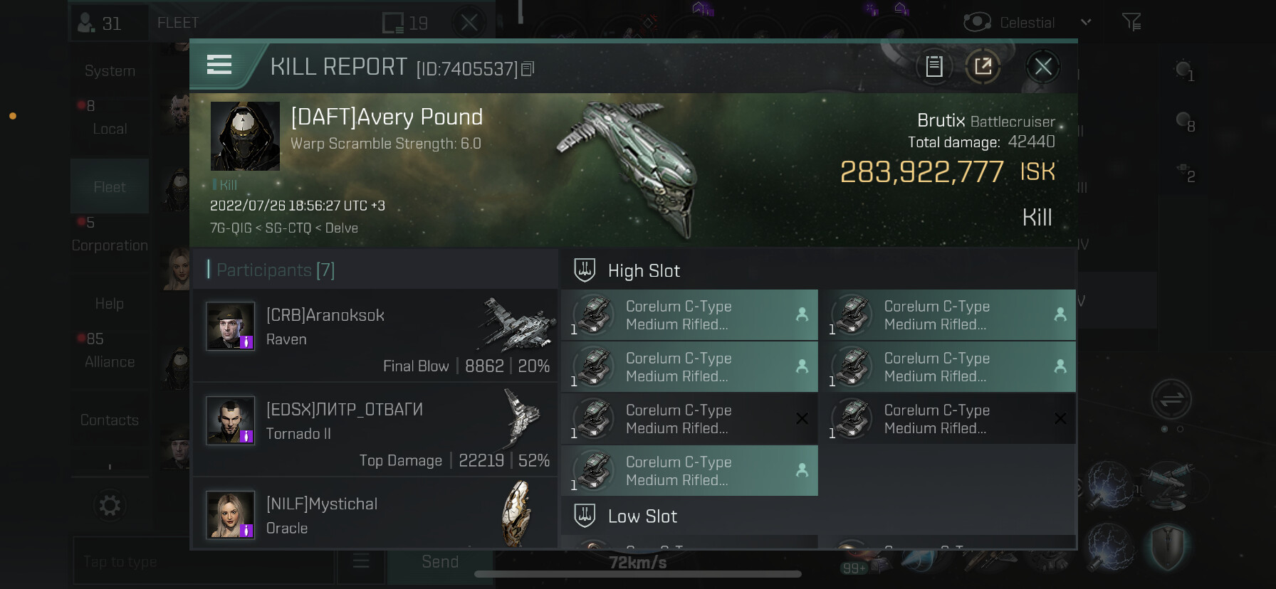Tap the chat message input field
1276x589 pixels.
pyautogui.click(x=204, y=561)
